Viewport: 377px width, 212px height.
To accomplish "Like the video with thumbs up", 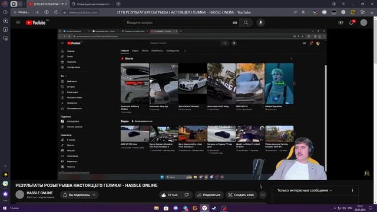I will click(x=170, y=195).
